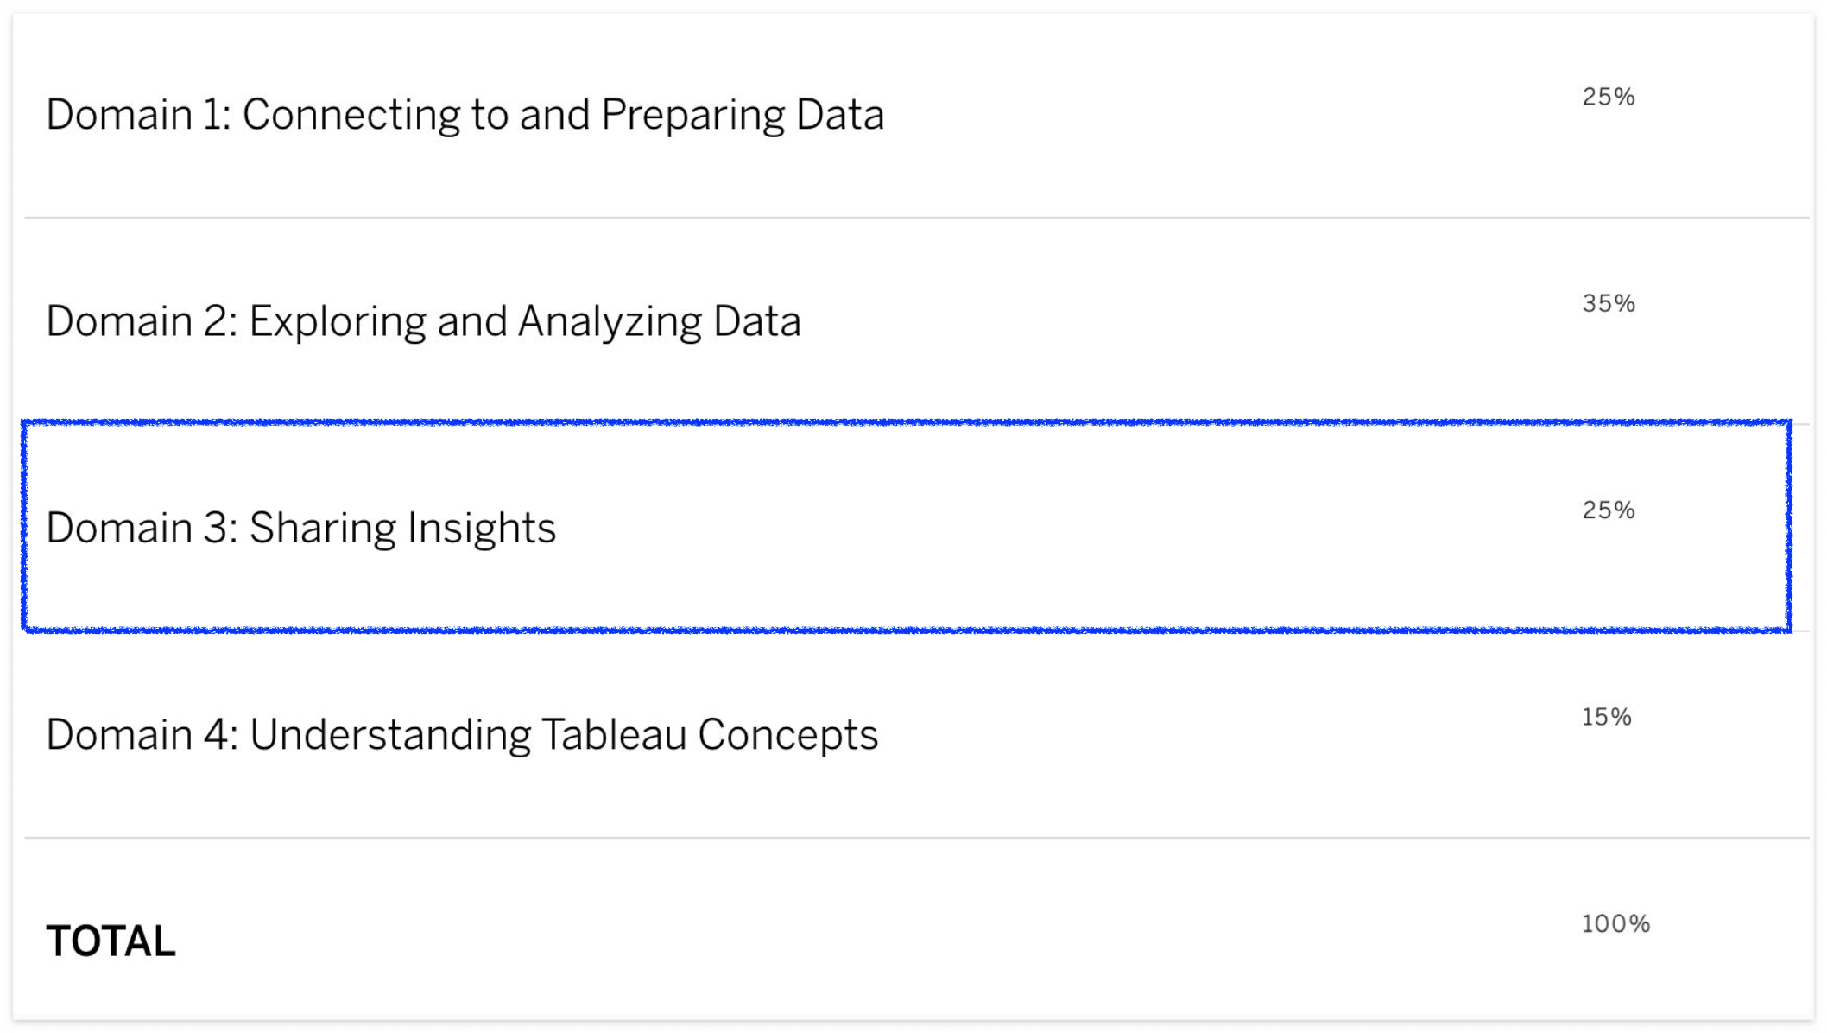
Task: Click the 'Domain 3:' prefix text
Action: click(x=142, y=528)
